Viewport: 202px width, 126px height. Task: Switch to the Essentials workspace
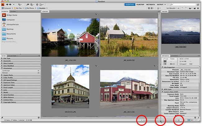click(130, 5)
